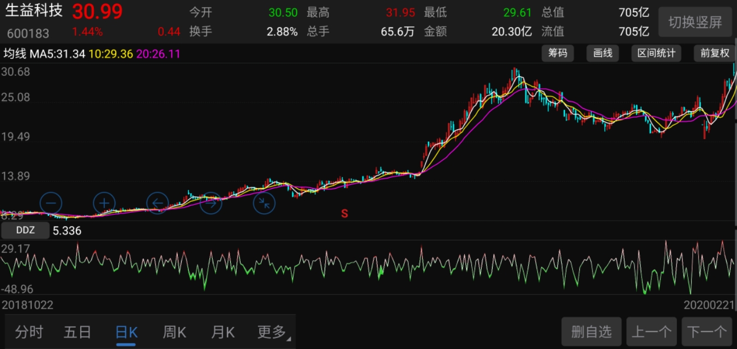The image size is (737, 349).
Task: Tap the 金额 value 20.30亿
Action: tap(512, 32)
